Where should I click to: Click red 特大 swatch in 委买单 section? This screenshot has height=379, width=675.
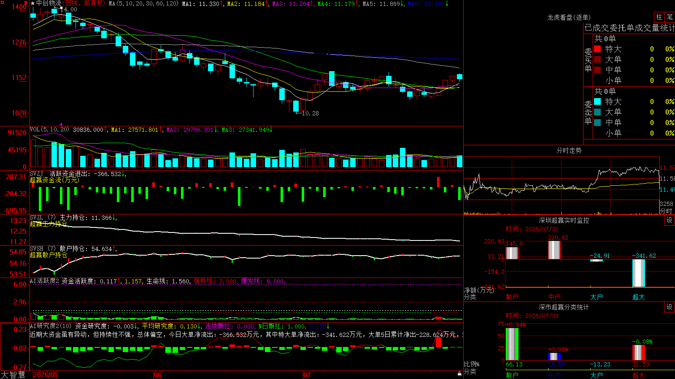[597, 49]
